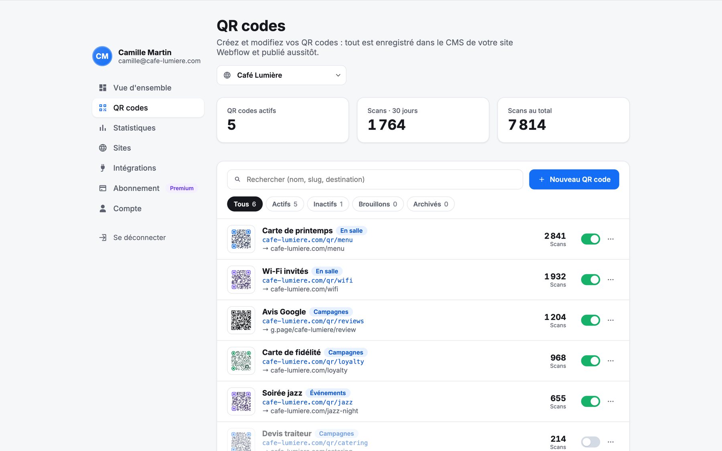
Task: Click Se déconnecter
Action: click(148, 237)
